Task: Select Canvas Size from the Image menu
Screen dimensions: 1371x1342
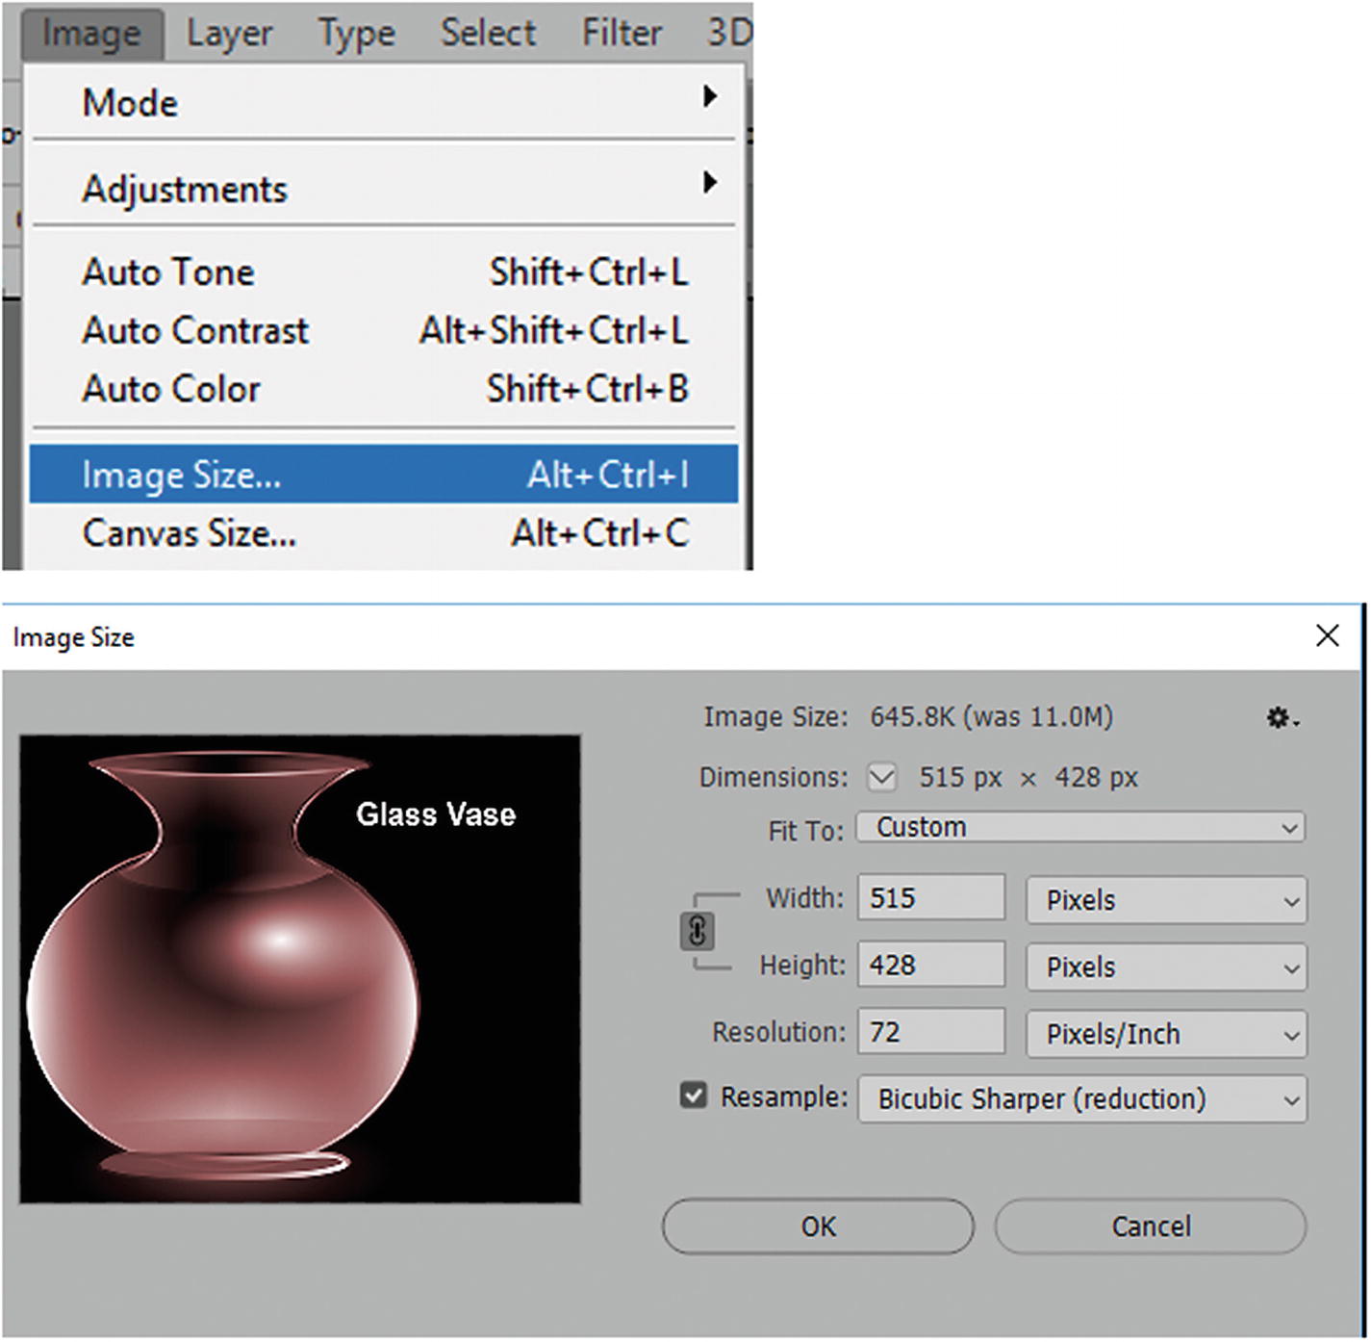Action: click(189, 532)
